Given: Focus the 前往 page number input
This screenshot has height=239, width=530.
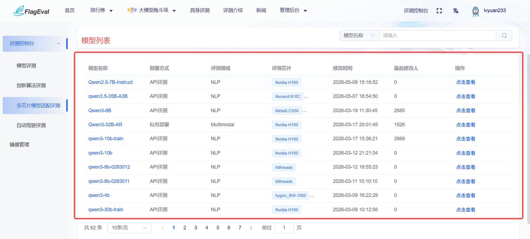Looking at the screenshot, I should click(x=284, y=228).
